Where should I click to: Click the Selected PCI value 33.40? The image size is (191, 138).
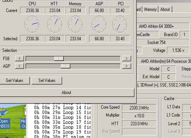[x=120, y=39]
